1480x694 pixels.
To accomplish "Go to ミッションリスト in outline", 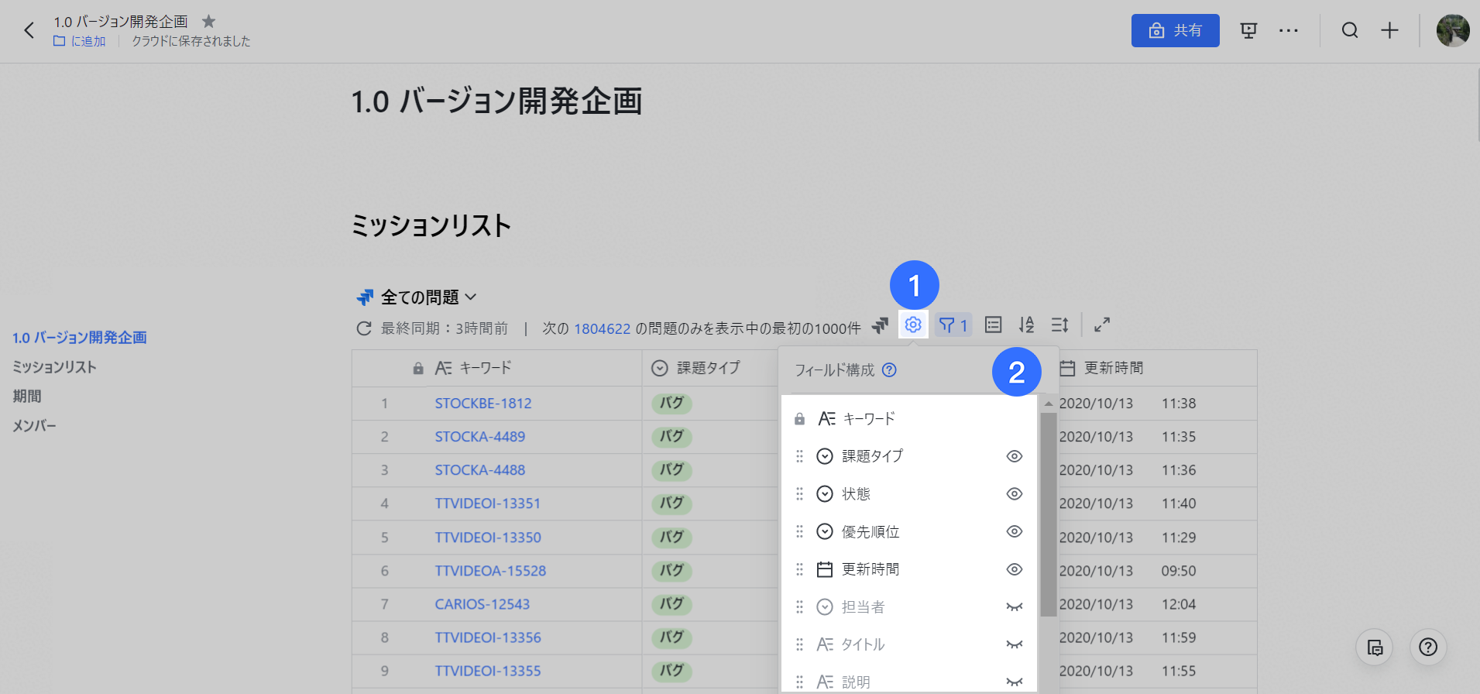I will pyautogui.click(x=54, y=367).
